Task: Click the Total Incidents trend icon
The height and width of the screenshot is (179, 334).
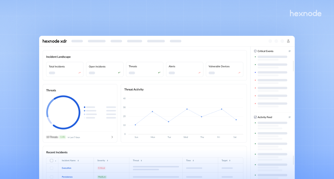Action: (80, 73)
